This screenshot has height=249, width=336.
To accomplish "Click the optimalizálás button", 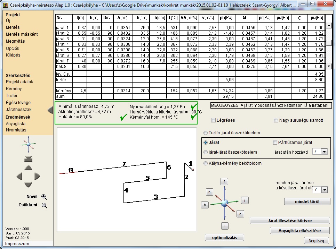I will [x=224, y=238].
